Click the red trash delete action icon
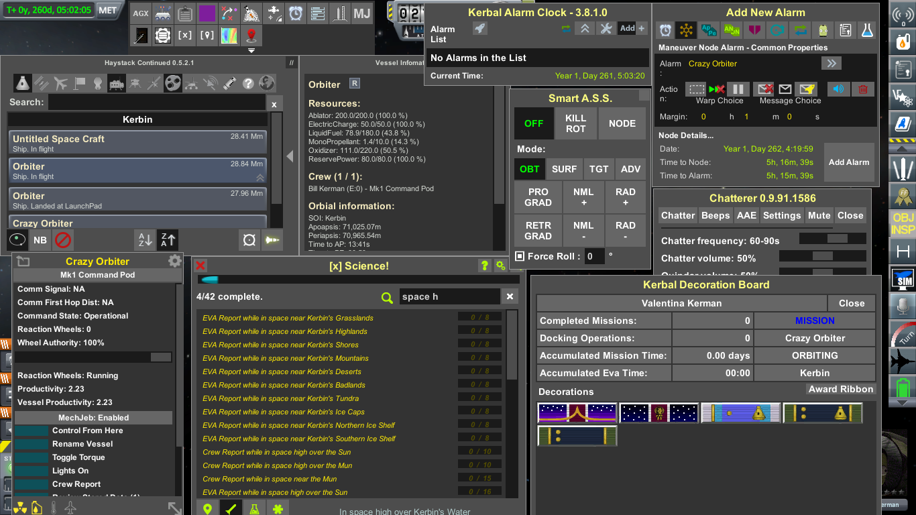 coord(862,89)
